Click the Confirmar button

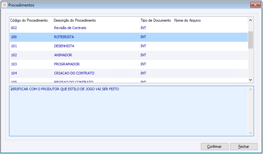point(214,147)
